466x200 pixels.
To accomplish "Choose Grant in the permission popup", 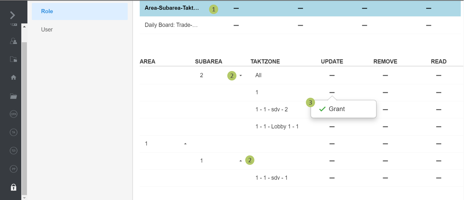I will (337, 109).
